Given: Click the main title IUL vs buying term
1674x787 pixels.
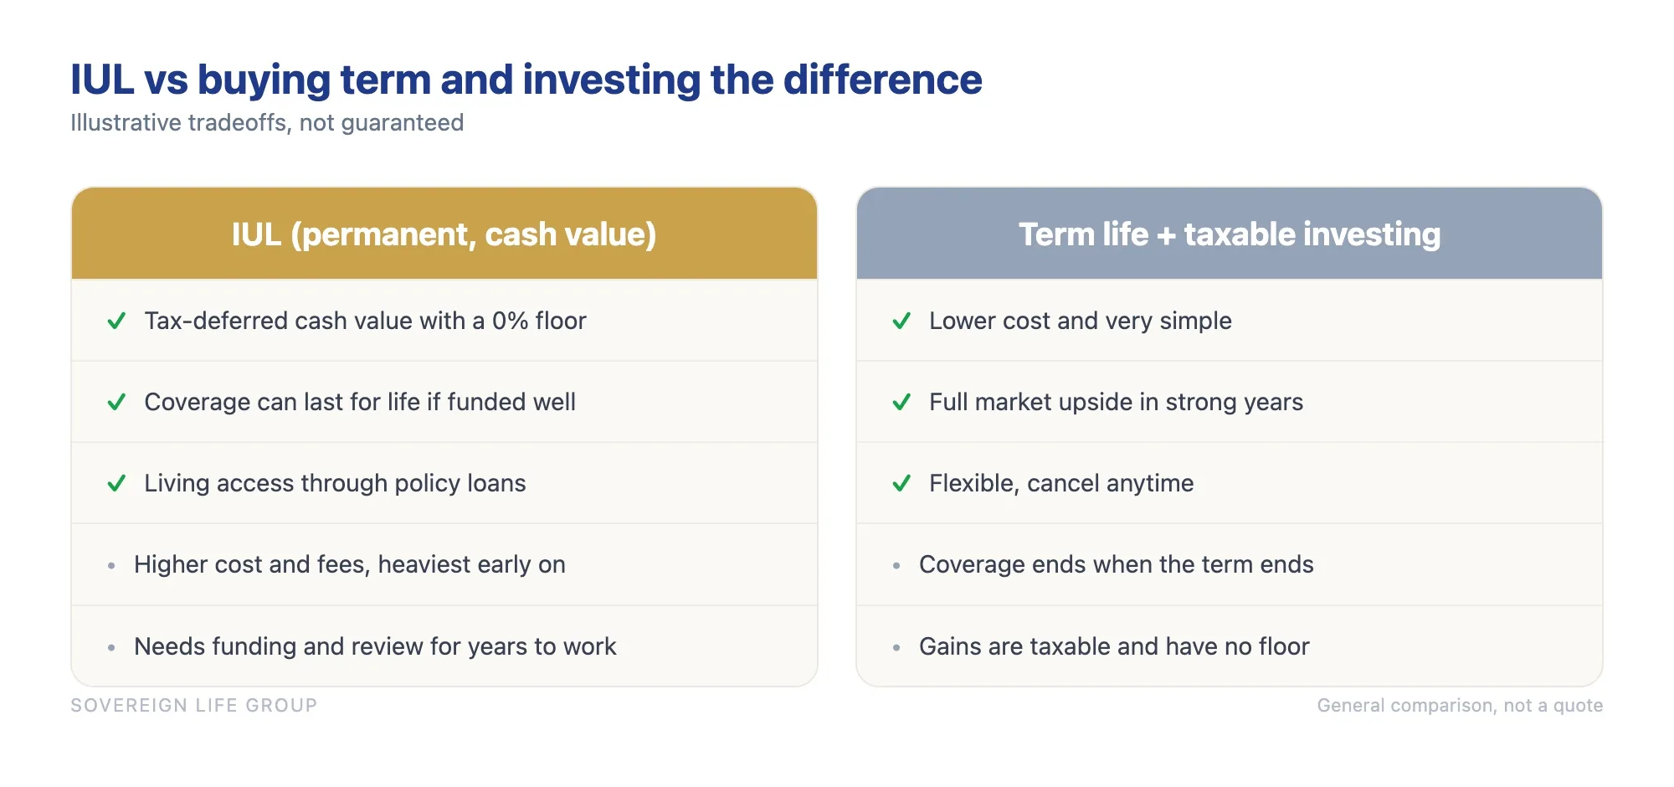Looking at the screenshot, I should 526,80.
